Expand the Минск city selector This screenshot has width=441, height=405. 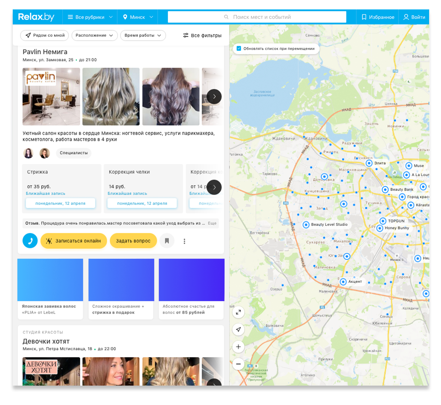pos(138,17)
